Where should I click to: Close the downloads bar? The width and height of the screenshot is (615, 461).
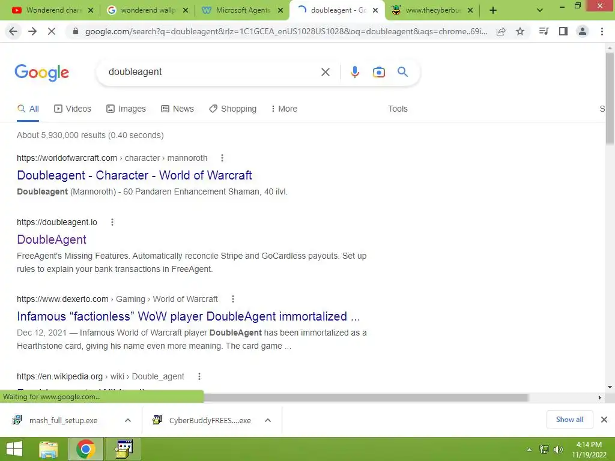pos(604,420)
